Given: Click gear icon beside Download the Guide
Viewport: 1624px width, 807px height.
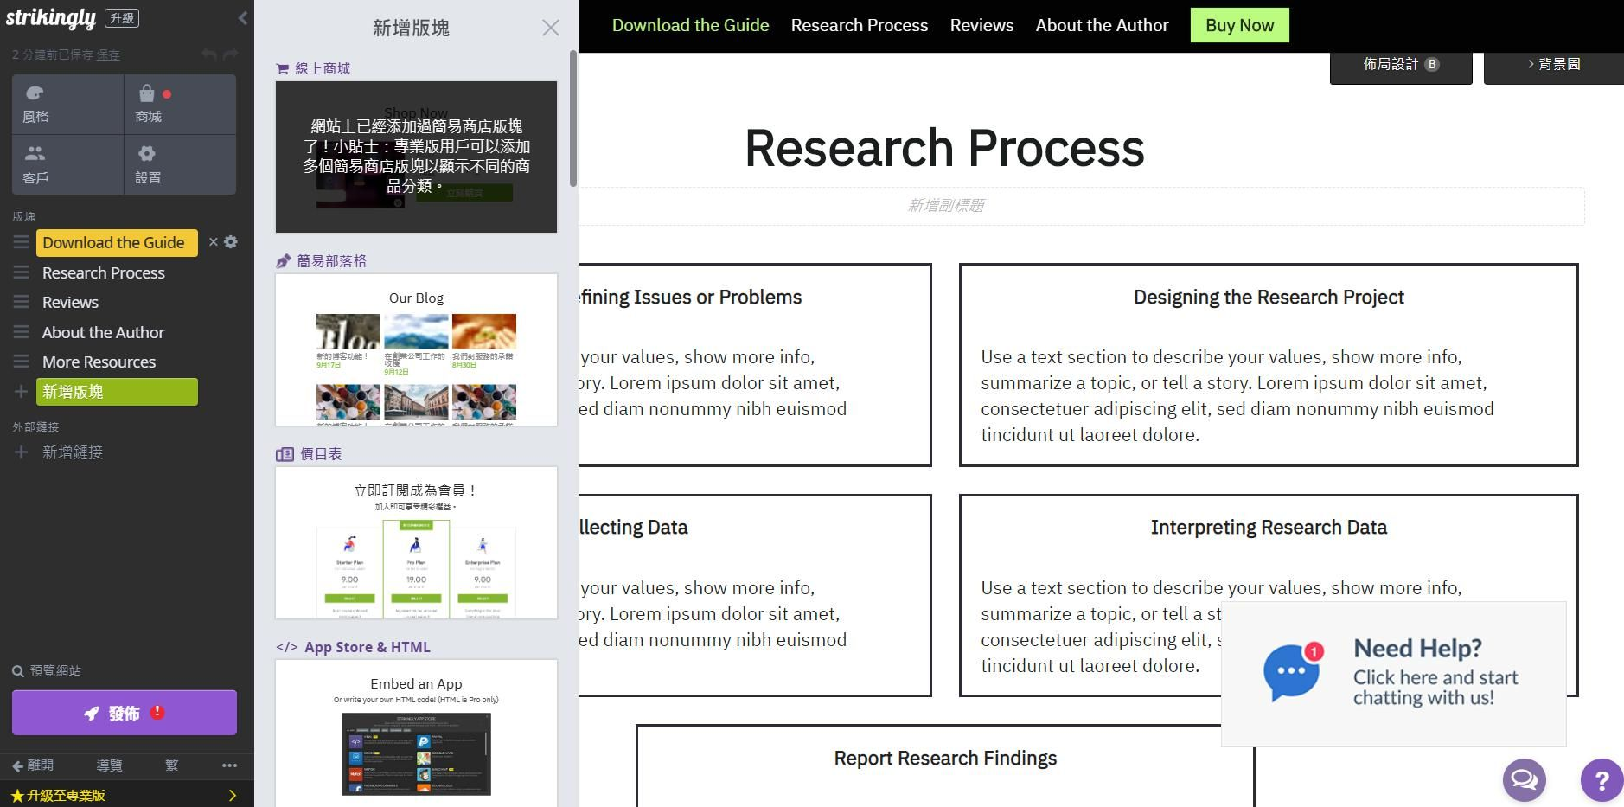Looking at the screenshot, I should pos(231,242).
